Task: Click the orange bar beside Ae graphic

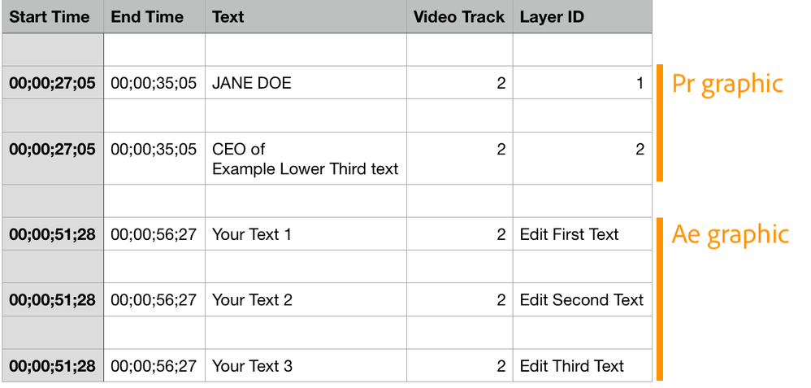Action: click(x=660, y=299)
